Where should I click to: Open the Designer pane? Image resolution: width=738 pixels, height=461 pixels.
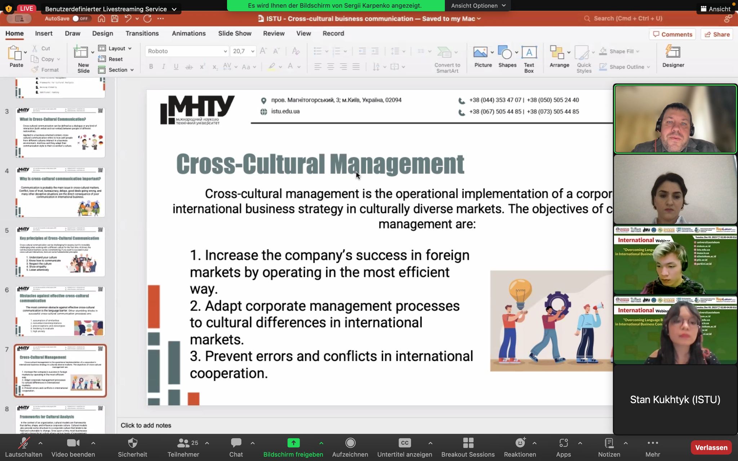pos(673,57)
